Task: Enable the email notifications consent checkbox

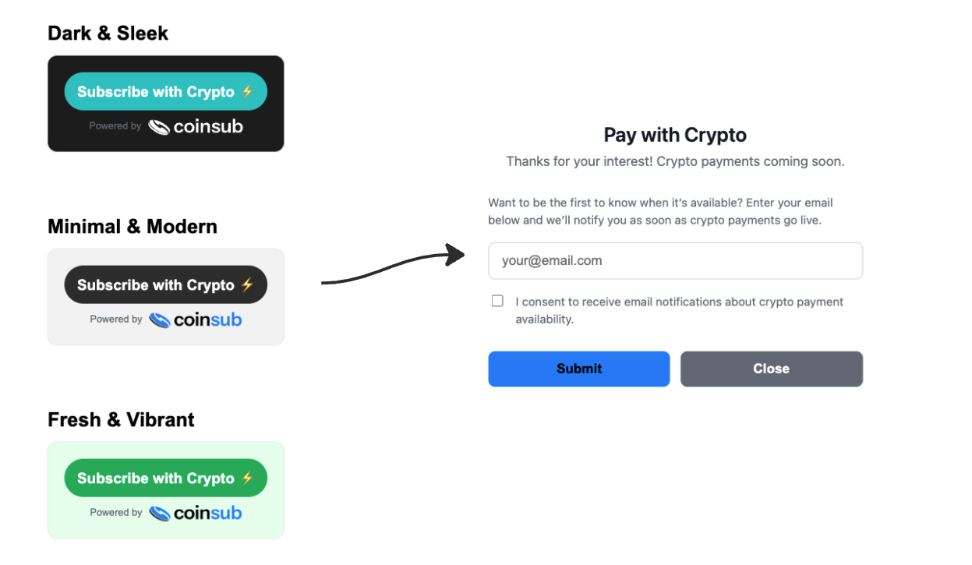Action: click(497, 301)
